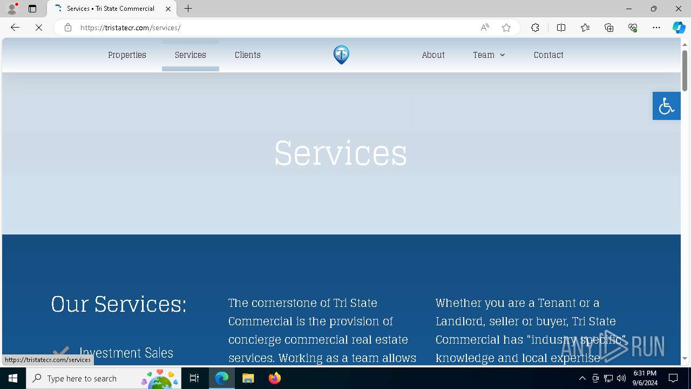Open Browser essentials
This screenshot has height=389, width=691.
point(633,28)
